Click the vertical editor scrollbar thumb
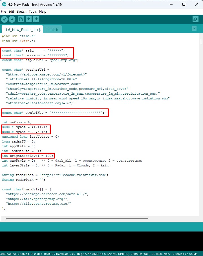 pos(201,41)
